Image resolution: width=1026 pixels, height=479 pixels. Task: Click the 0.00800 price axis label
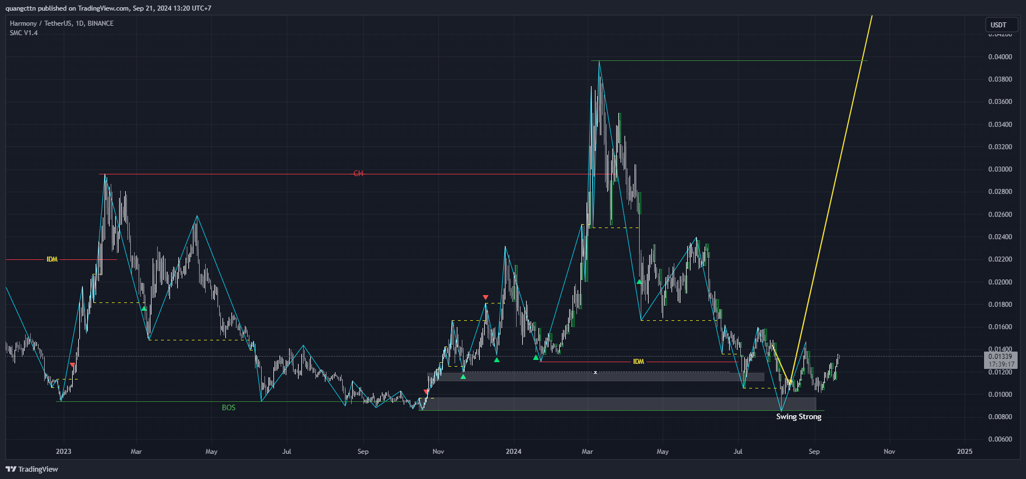[x=1000, y=417]
